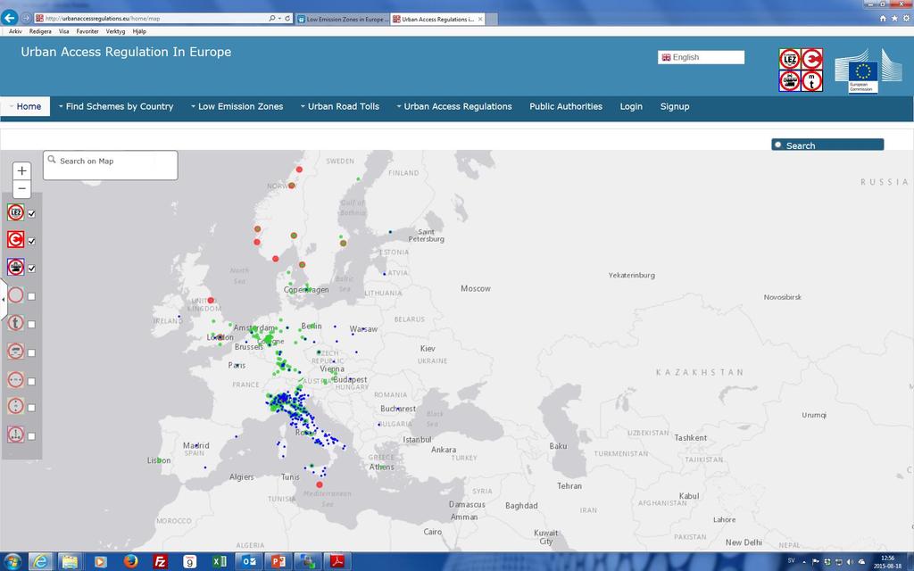Open the Favoriter menu
This screenshot has width=914, height=571.
87,31
